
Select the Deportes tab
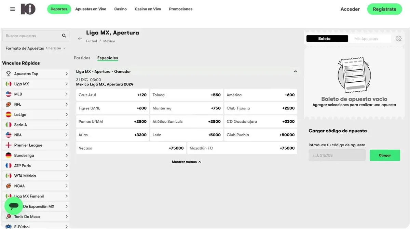click(59, 9)
